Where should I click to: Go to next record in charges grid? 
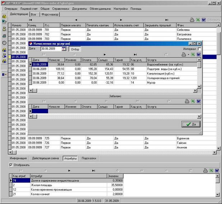[x=105, y=55]
